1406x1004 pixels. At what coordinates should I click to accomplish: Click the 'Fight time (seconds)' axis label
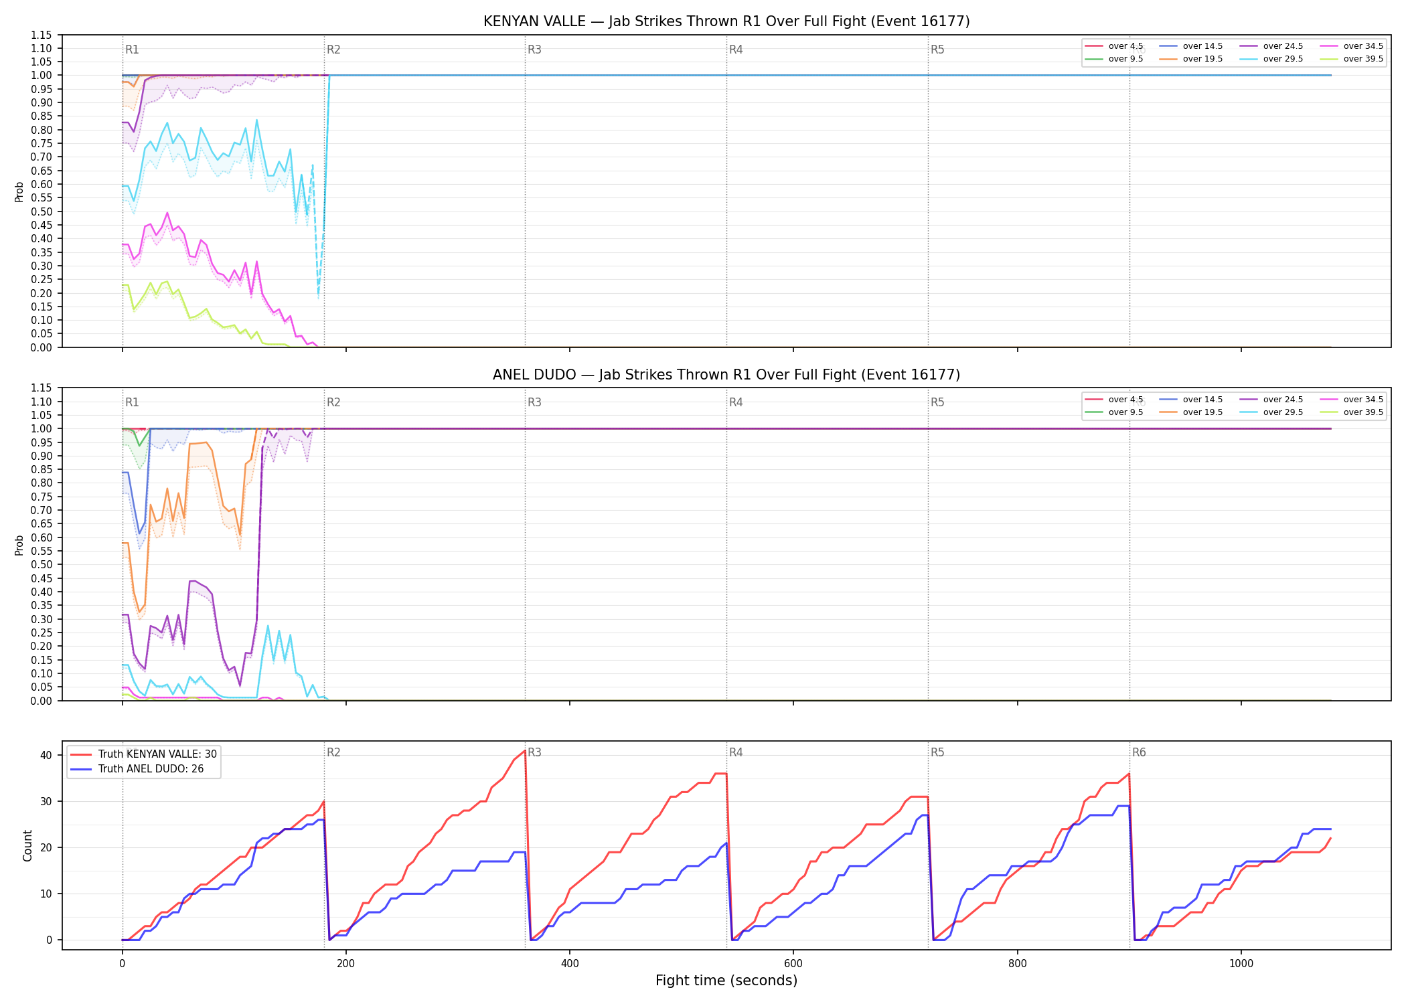click(x=726, y=981)
